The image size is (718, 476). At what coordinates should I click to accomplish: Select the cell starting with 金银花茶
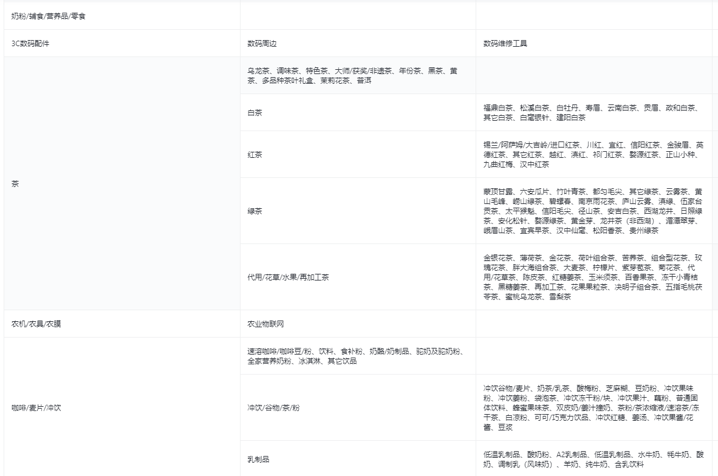(592, 277)
